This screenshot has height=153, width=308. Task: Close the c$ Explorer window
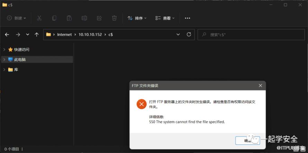tap(300, 5)
